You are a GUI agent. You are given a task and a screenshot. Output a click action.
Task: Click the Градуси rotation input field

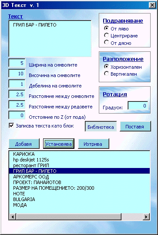coord(138,106)
